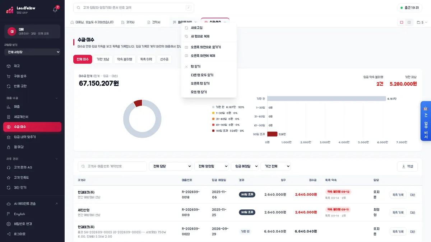Export the list with 엑셀 button

407,166
